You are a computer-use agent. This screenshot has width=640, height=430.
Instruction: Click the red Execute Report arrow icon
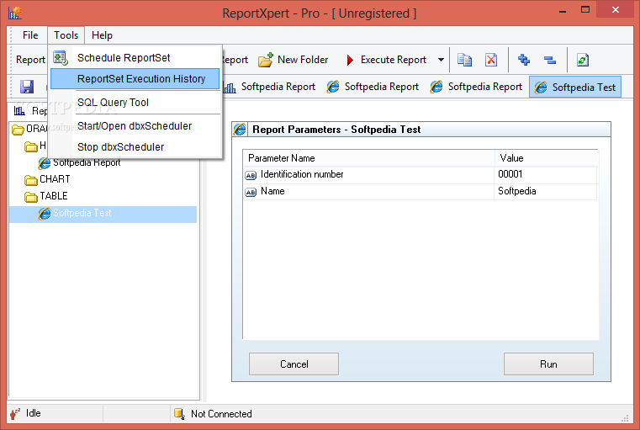[x=349, y=60]
